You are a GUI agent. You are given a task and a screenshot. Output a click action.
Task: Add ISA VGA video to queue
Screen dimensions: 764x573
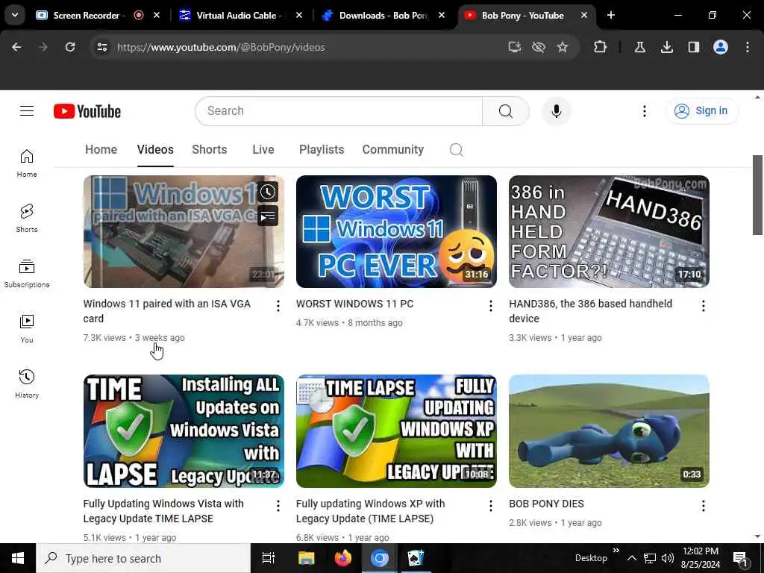(268, 216)
